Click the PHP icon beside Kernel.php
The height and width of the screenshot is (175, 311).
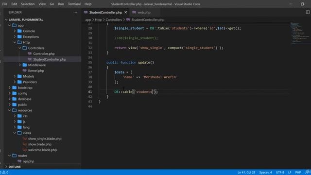point(25,70)
